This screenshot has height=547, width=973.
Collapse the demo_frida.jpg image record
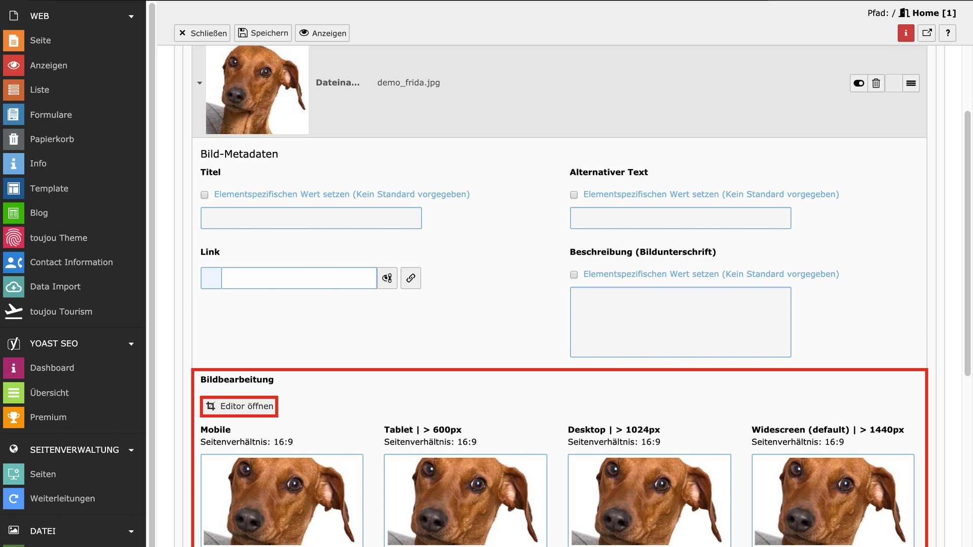(x=200, y=83)
